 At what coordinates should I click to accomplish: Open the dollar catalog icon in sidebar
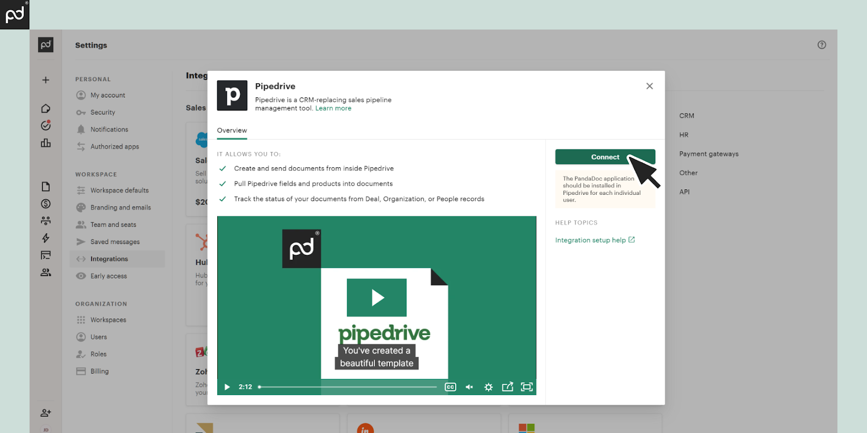tap(46, 204)
